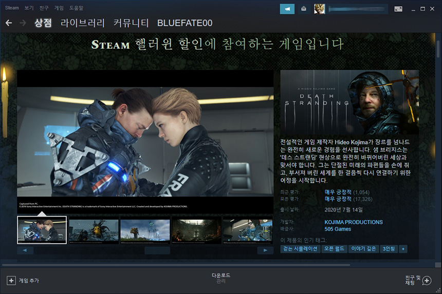The image size is (442, 294).
Task: Click the 오픈 월드 tag
Action: point(334,249)
